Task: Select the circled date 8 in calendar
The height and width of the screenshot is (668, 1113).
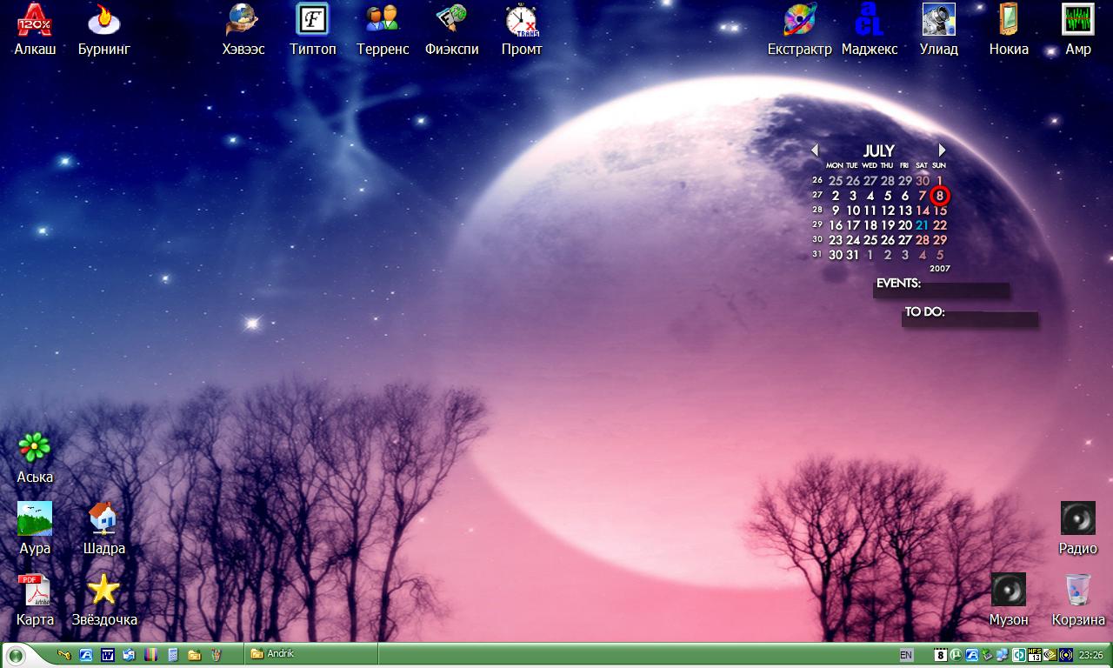Action: [940, 196]
